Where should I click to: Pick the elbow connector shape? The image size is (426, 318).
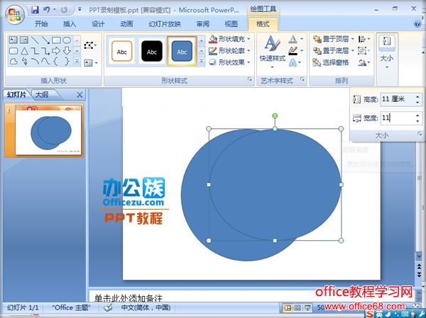tap(35, 51)
